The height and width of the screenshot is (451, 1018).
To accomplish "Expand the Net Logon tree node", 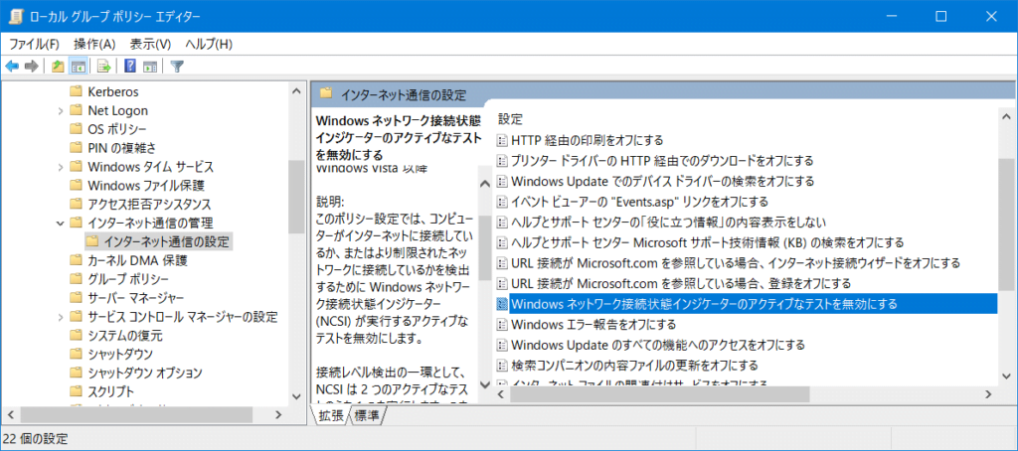I will [61, 111].
